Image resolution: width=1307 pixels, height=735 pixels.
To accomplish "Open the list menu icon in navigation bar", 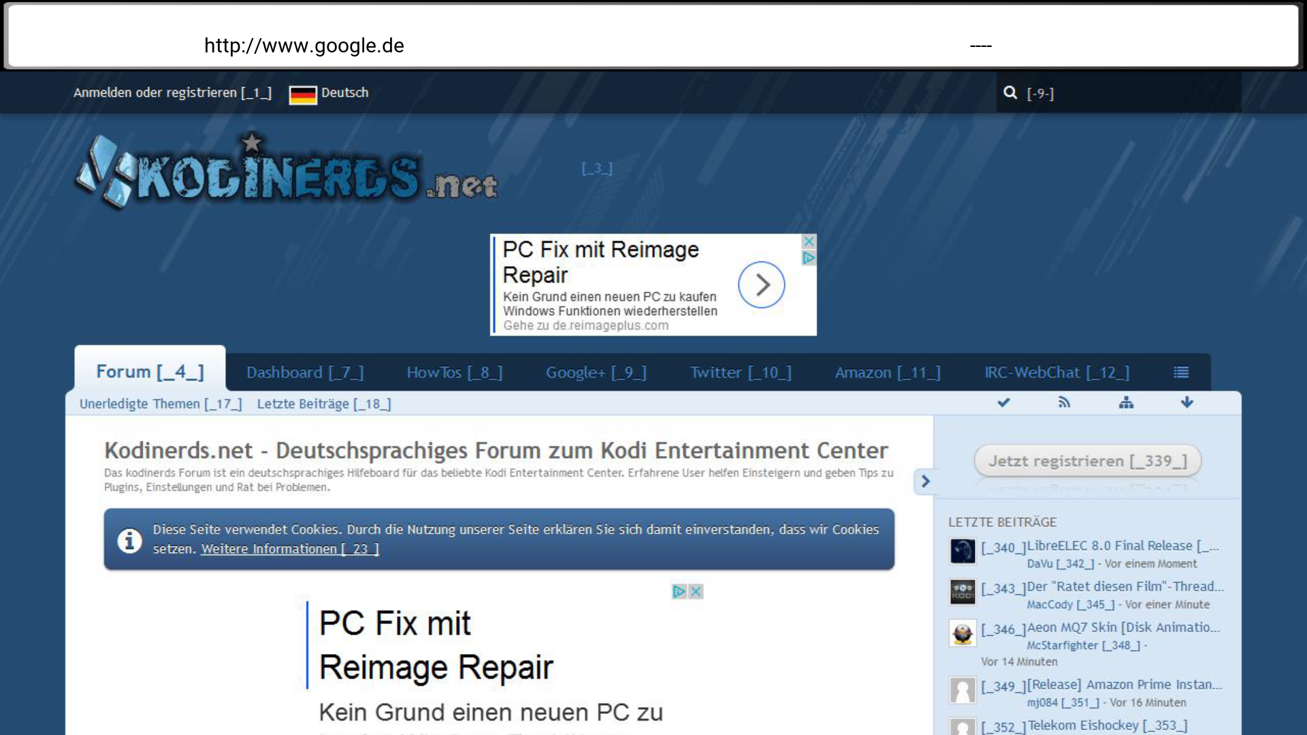I will (x=1181, y=372).
